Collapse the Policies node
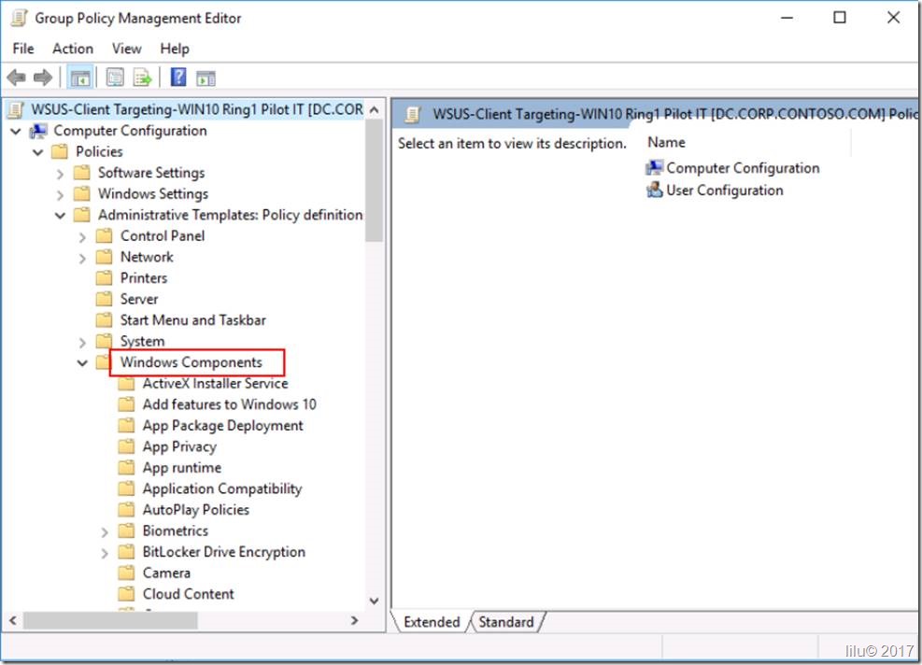This screenshot has height=665, width=922. point(38,152)
